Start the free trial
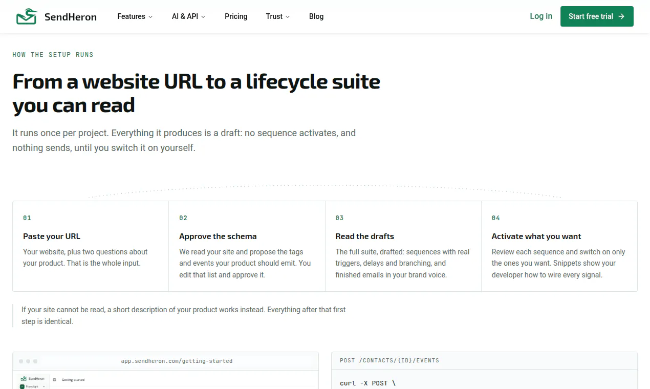This screenshot has width=650, height=389. 597,16
